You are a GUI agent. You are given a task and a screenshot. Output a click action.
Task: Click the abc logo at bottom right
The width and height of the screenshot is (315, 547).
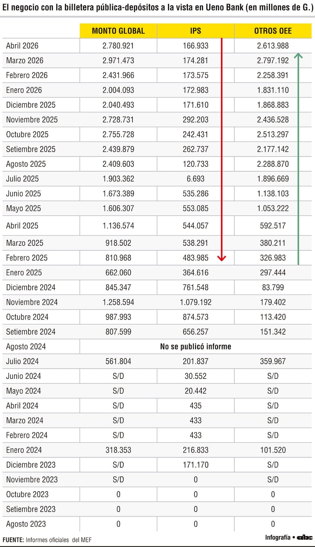coord(304,537)
